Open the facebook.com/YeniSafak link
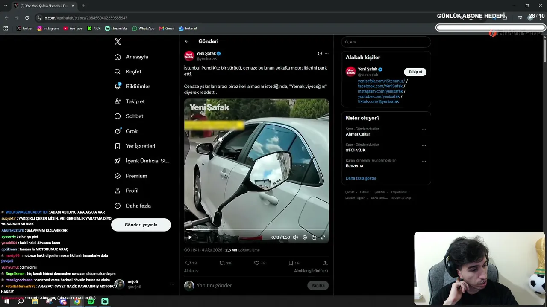547x307 pixels. click(x=380, y=86)
